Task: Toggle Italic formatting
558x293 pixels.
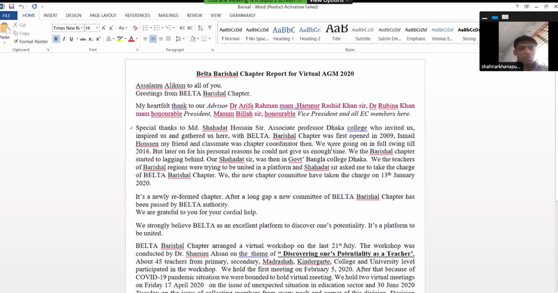Action: 64,39
